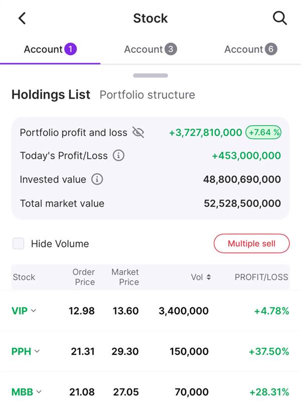
Task: Tap the +7.64% profit percentage pill
Action: coord(263,132)
